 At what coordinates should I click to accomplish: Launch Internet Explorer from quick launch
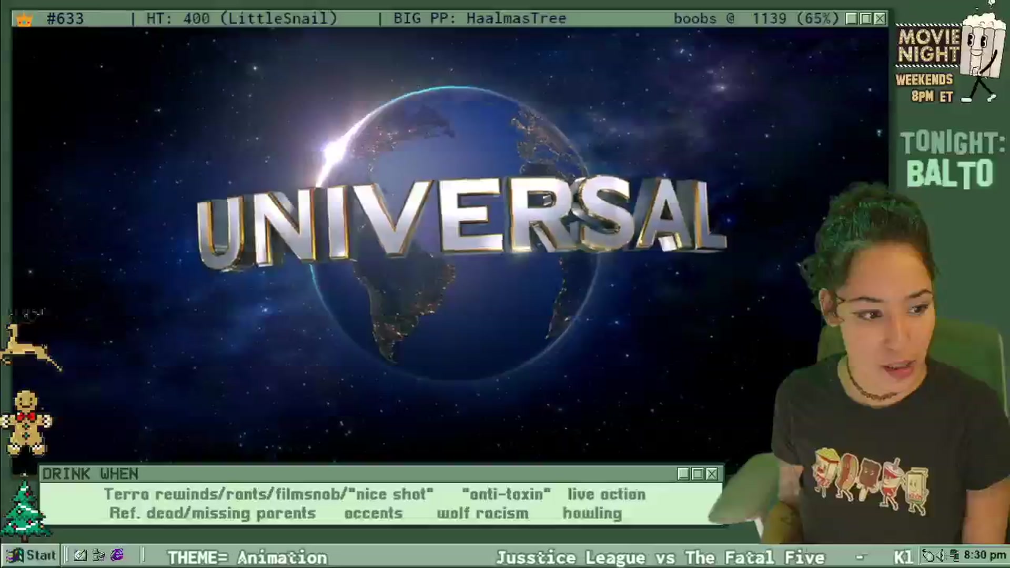(117, 555)
